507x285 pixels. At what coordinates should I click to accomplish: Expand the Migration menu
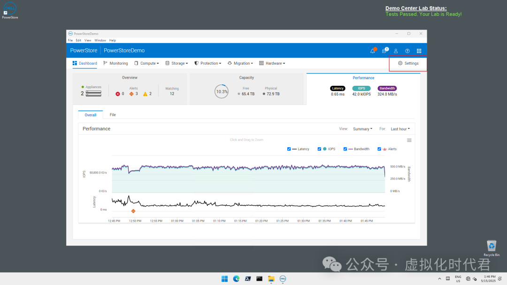pyautogui.click(x=240, y=63)
